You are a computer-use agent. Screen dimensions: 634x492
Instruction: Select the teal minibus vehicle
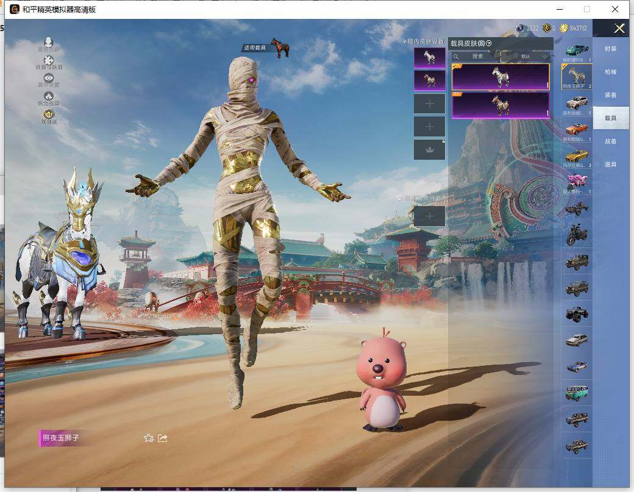[577, 393]
